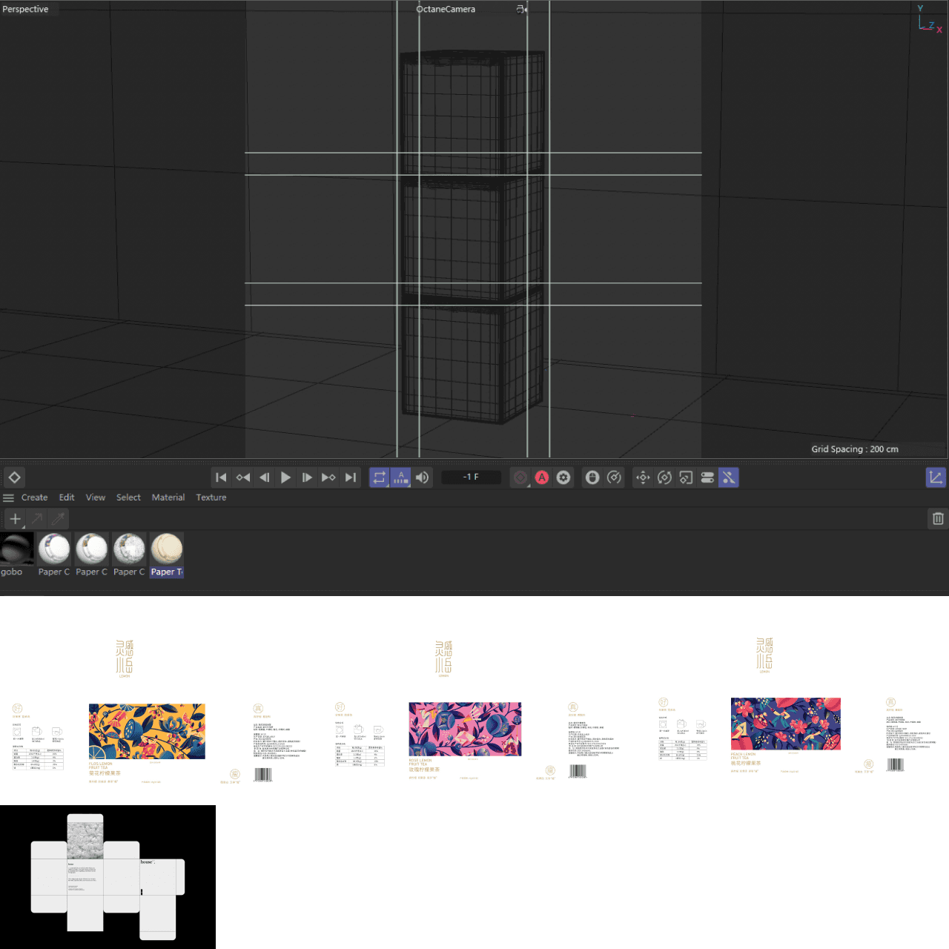Image resolution: width=949 pixels, height=949 pixels.
Task: Add a new material with plus button
Action: (15, 519)
